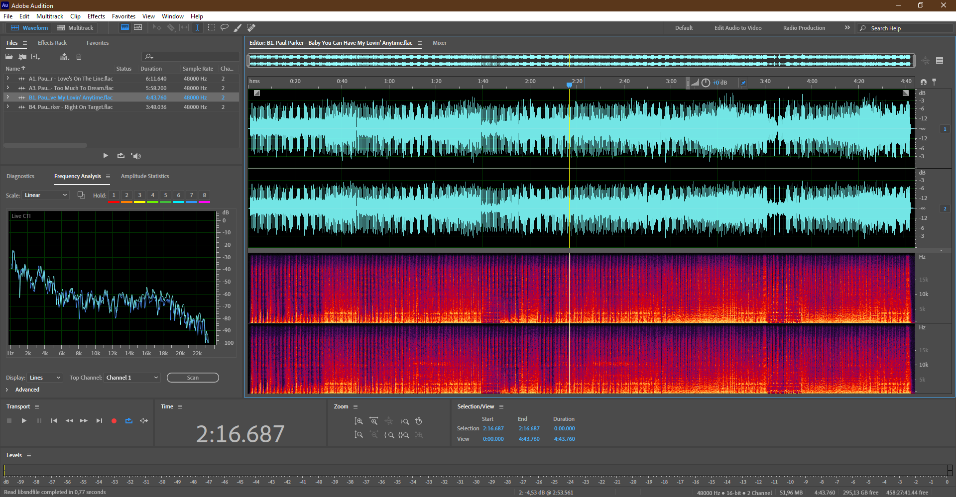Open the Effects menu
956x497 pixels.
(96, 16)
